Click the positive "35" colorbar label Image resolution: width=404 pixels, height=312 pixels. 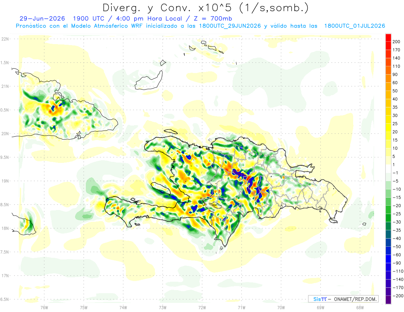click(x=395, y=107)
